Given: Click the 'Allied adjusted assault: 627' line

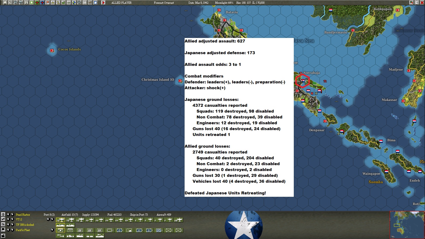Looking at the screenshot, I should click(x=215, y=41).
